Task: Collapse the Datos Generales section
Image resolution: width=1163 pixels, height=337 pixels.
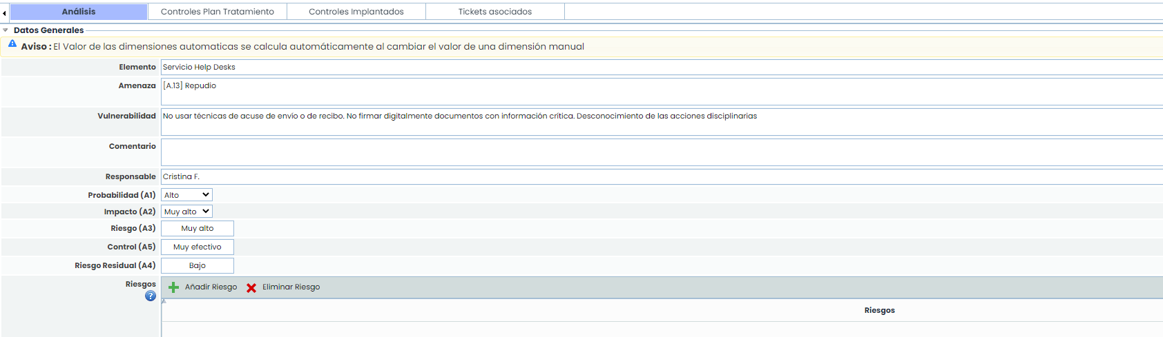Action: click(6, 30)
